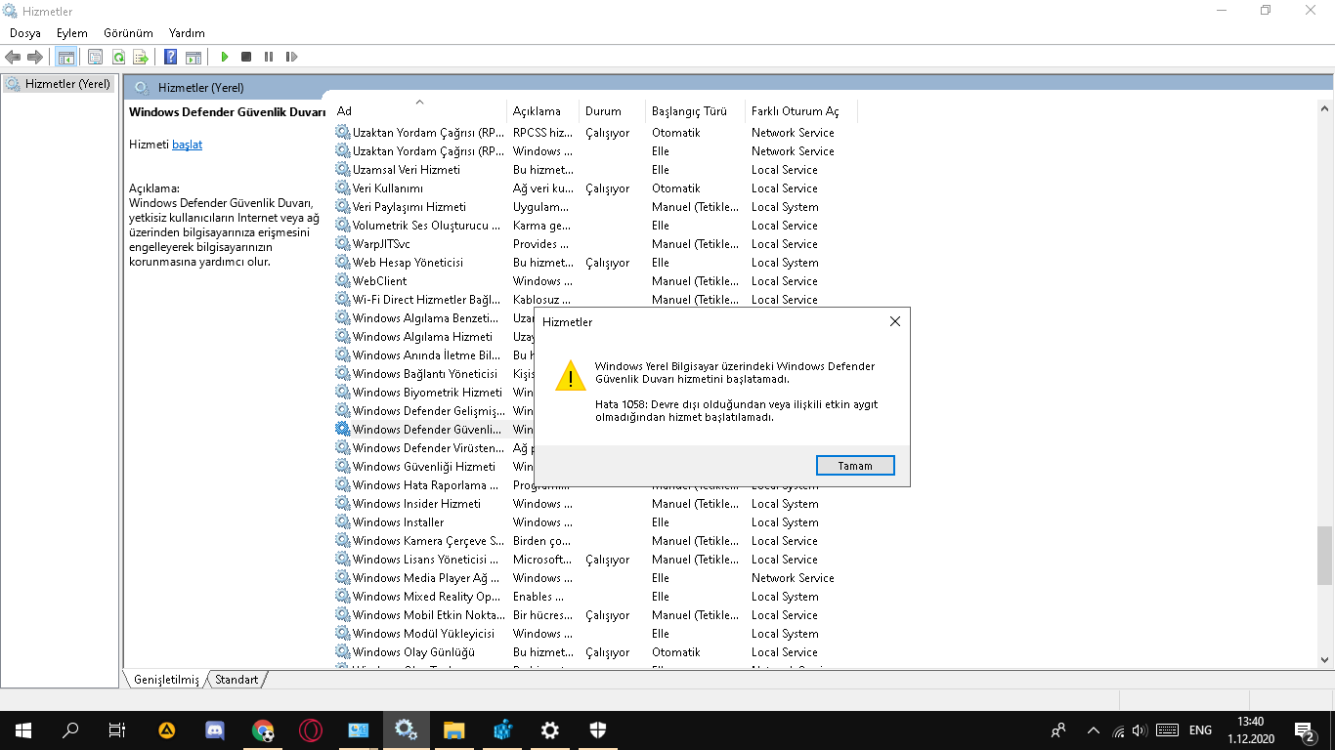Click gear icon beside Windows Hata Raporlama
This screenshot has width=1335, height=750.
342,484
